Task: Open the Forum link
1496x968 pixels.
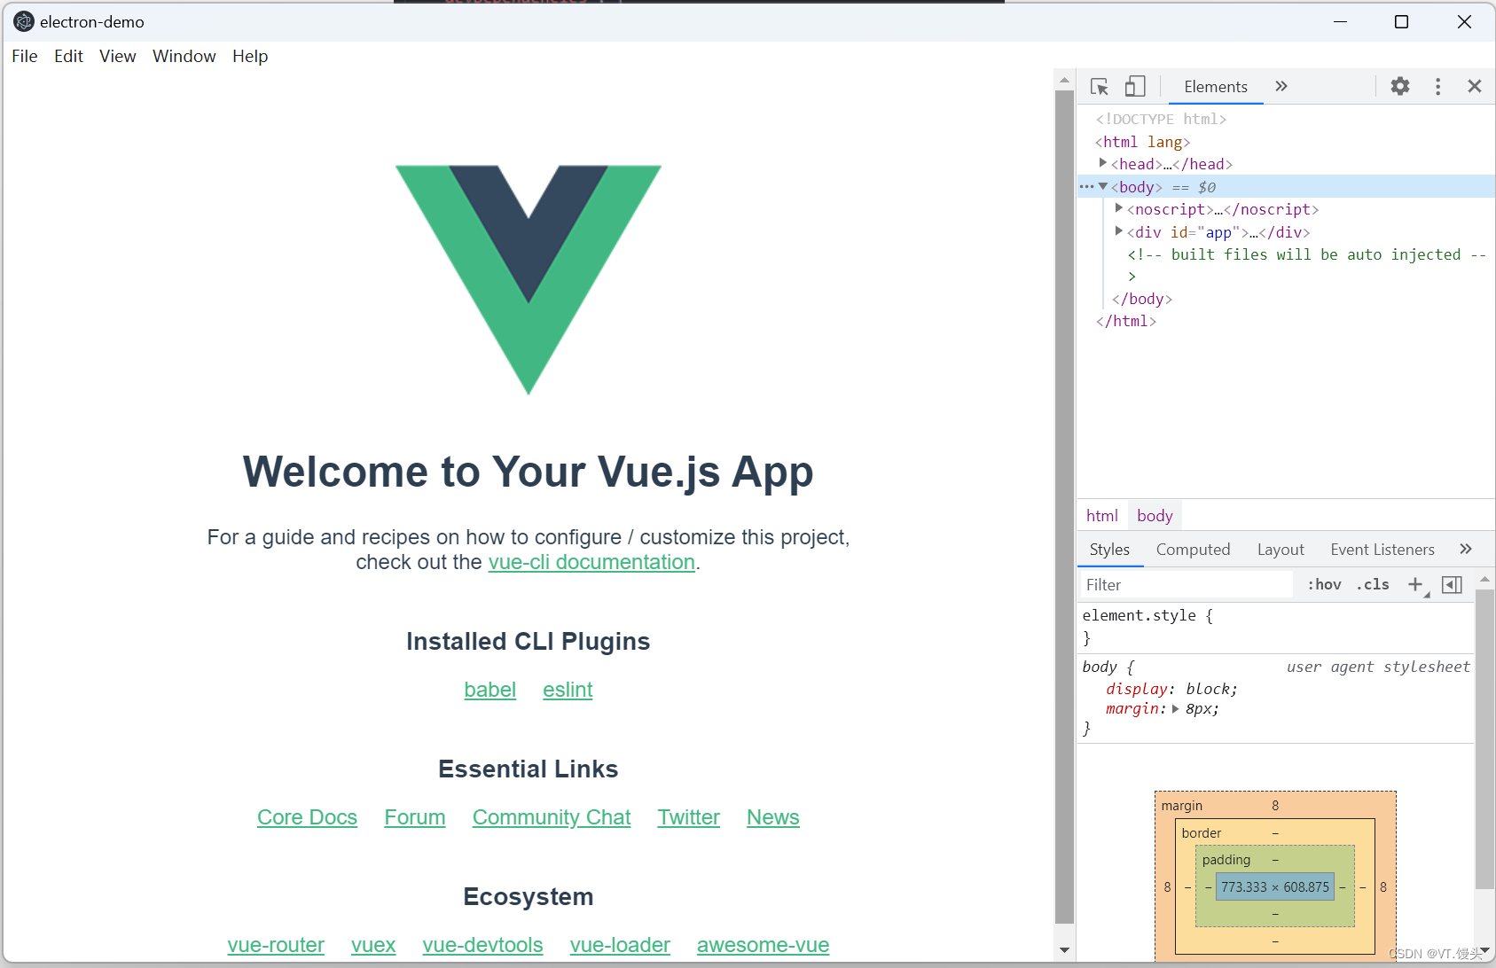Action: [415, 817]
